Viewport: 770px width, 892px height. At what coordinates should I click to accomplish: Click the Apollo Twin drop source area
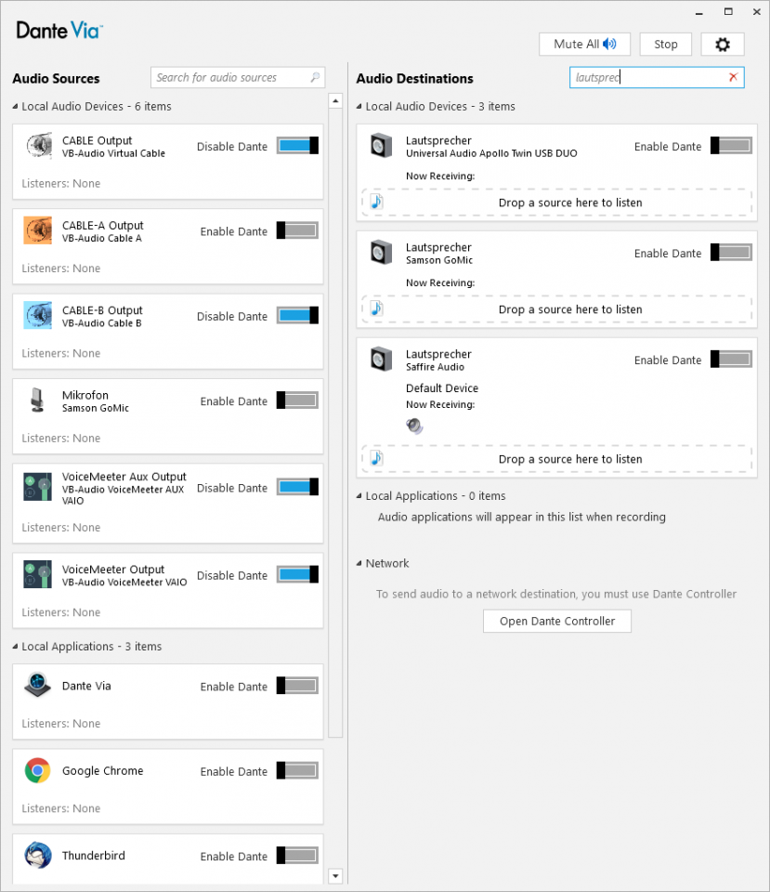556,203
